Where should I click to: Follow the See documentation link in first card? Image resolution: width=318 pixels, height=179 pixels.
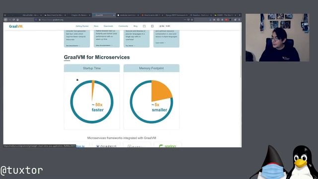tap(73, 46)
